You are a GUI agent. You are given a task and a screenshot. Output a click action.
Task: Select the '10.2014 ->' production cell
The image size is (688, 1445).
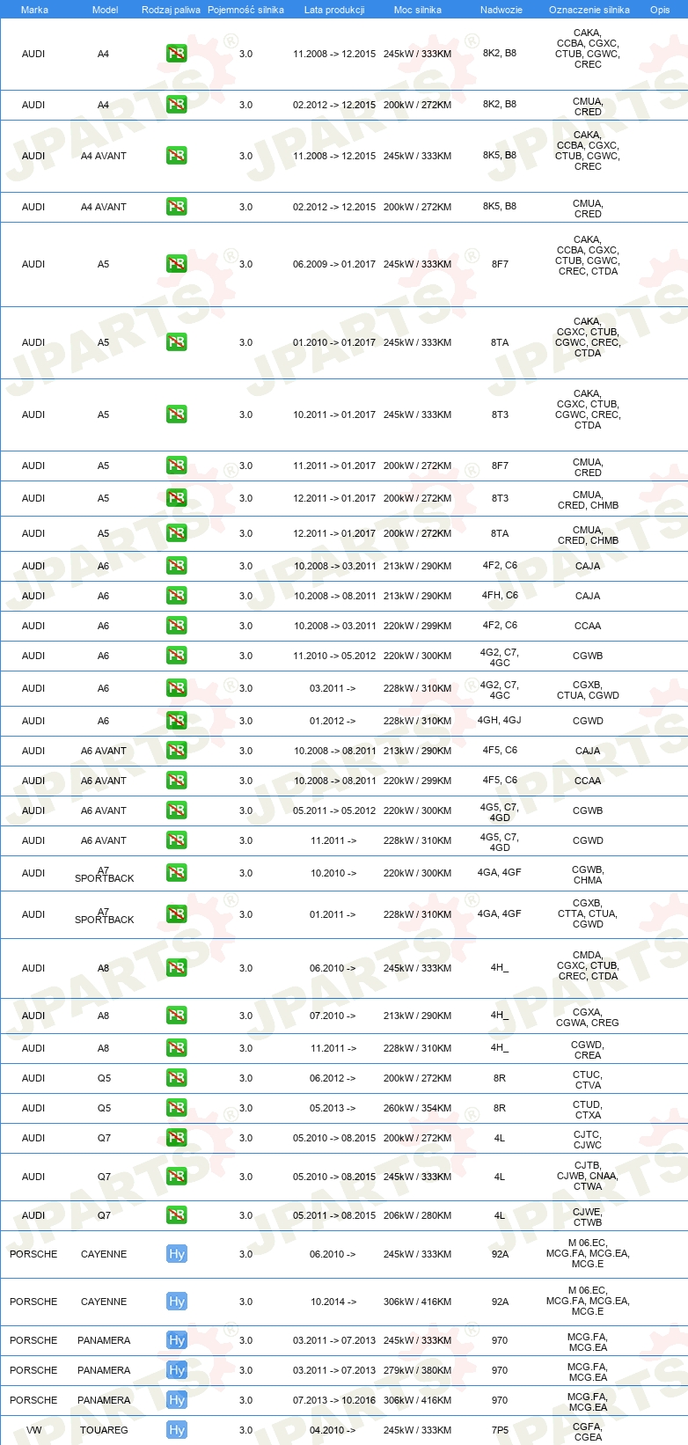333,1302
